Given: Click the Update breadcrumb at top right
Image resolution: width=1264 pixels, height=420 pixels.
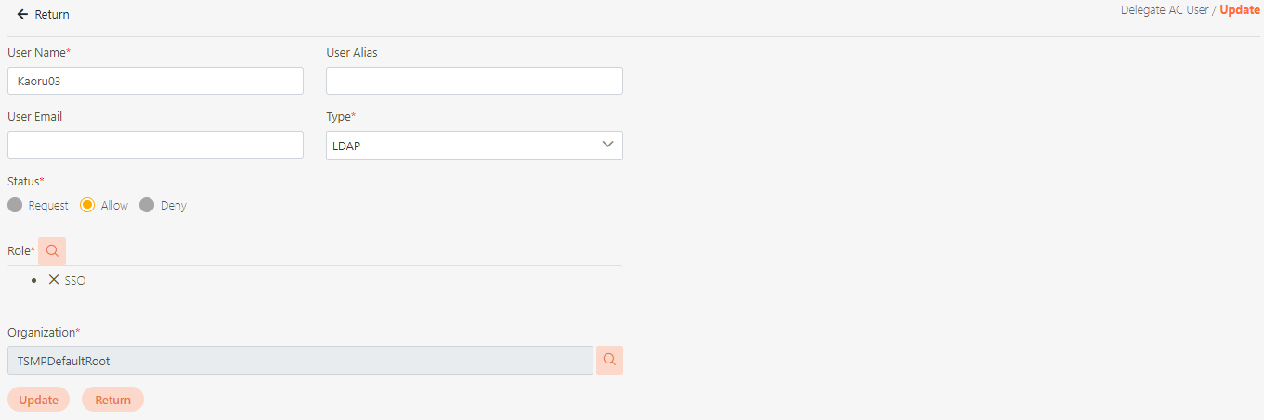Looking at the screenshot, I should (1239, 10).
